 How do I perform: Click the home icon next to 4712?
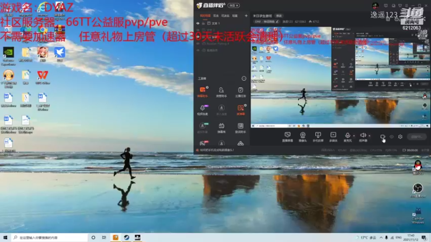click(310, 22)
